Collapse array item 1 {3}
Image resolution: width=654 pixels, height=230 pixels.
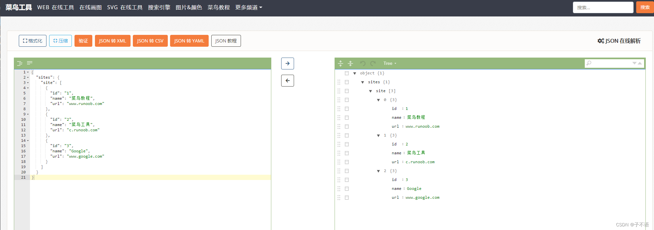378,136
